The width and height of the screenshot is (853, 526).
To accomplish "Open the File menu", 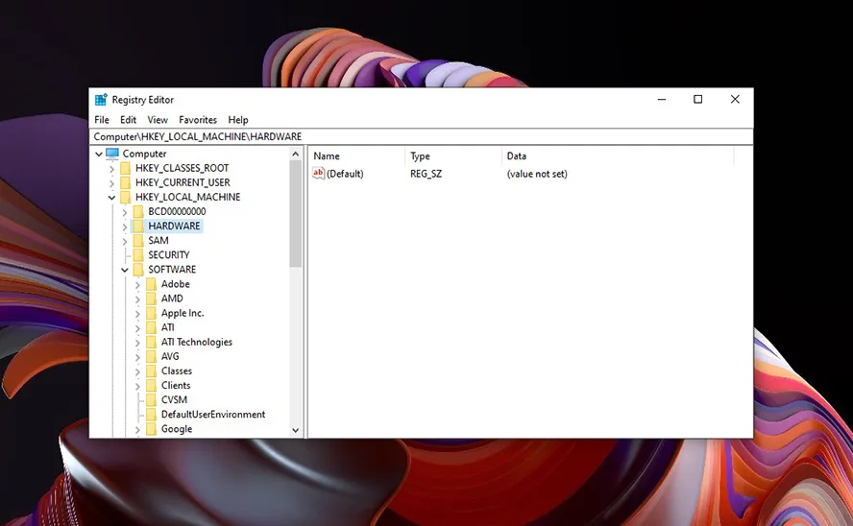I will (x=102, y=120).
